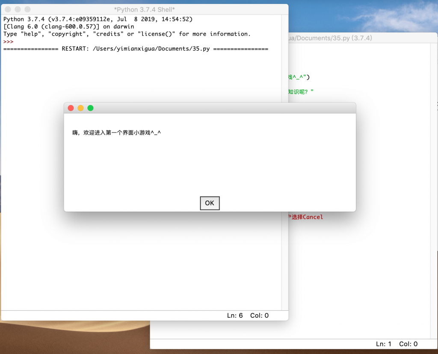Viewport: 438px width, 354px height.
Task: Click the editor's Col: 0 status indicator
Action: click(x=408, y=344)
